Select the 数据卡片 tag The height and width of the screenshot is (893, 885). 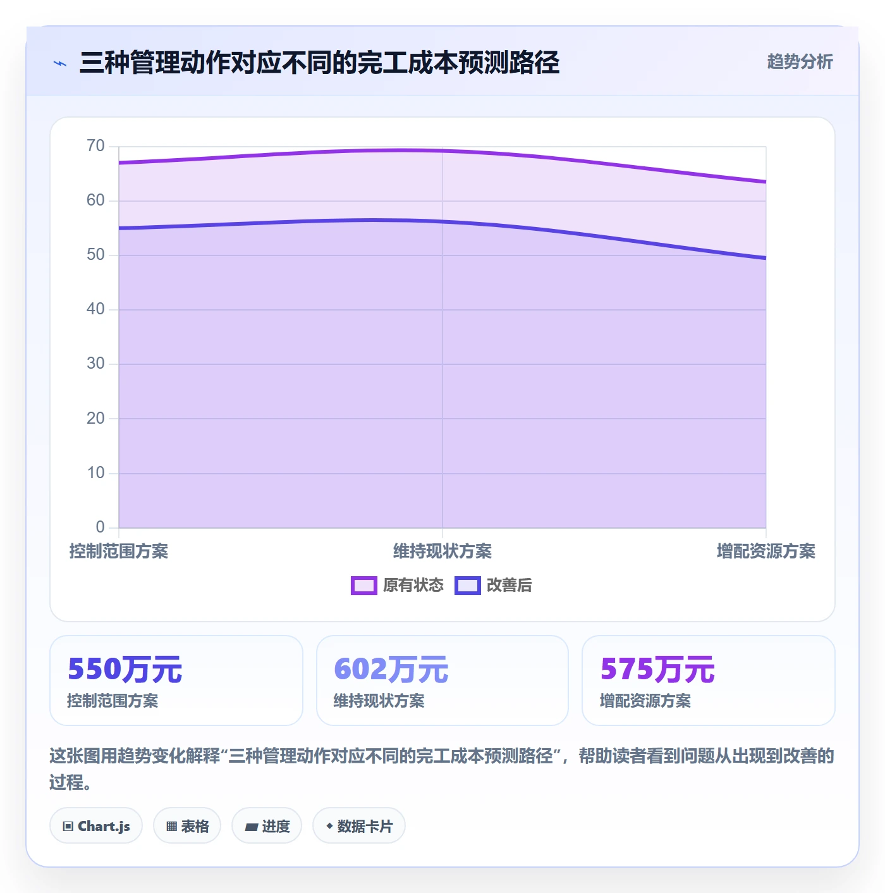(x=359, y=825)
